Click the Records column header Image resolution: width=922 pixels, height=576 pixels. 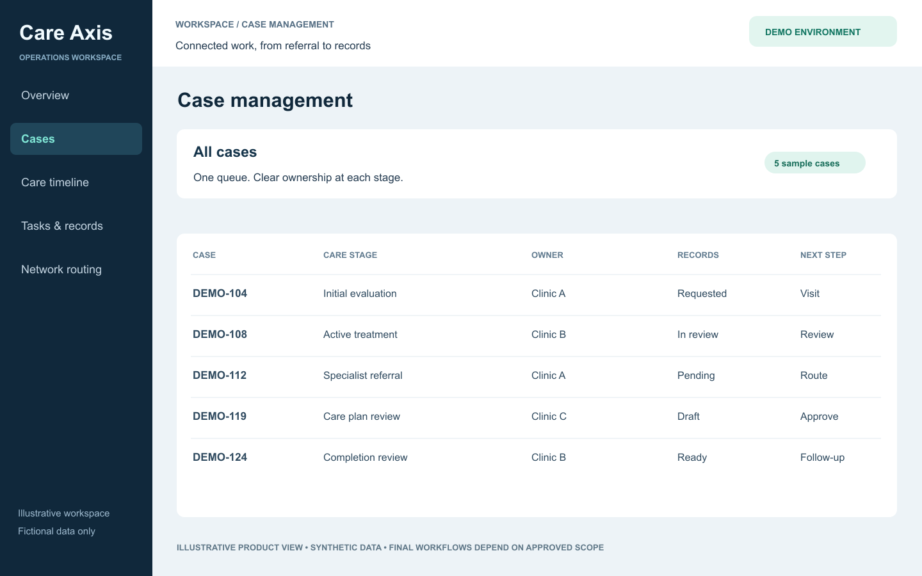pyautogui.click(x=698, y=255)
